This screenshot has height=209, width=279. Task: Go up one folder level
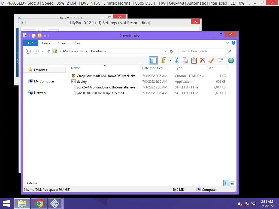pyautogui.click(x=48, y=51)
